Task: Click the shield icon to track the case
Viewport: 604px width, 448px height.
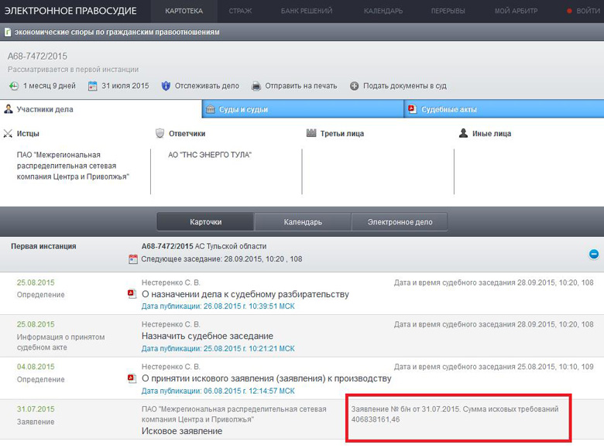Action: coord(166,86)
